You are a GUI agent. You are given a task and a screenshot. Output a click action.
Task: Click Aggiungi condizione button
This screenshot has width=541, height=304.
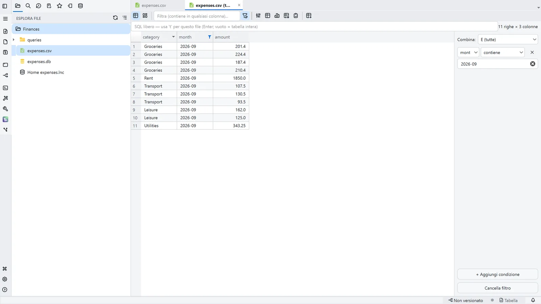point(498,274)
